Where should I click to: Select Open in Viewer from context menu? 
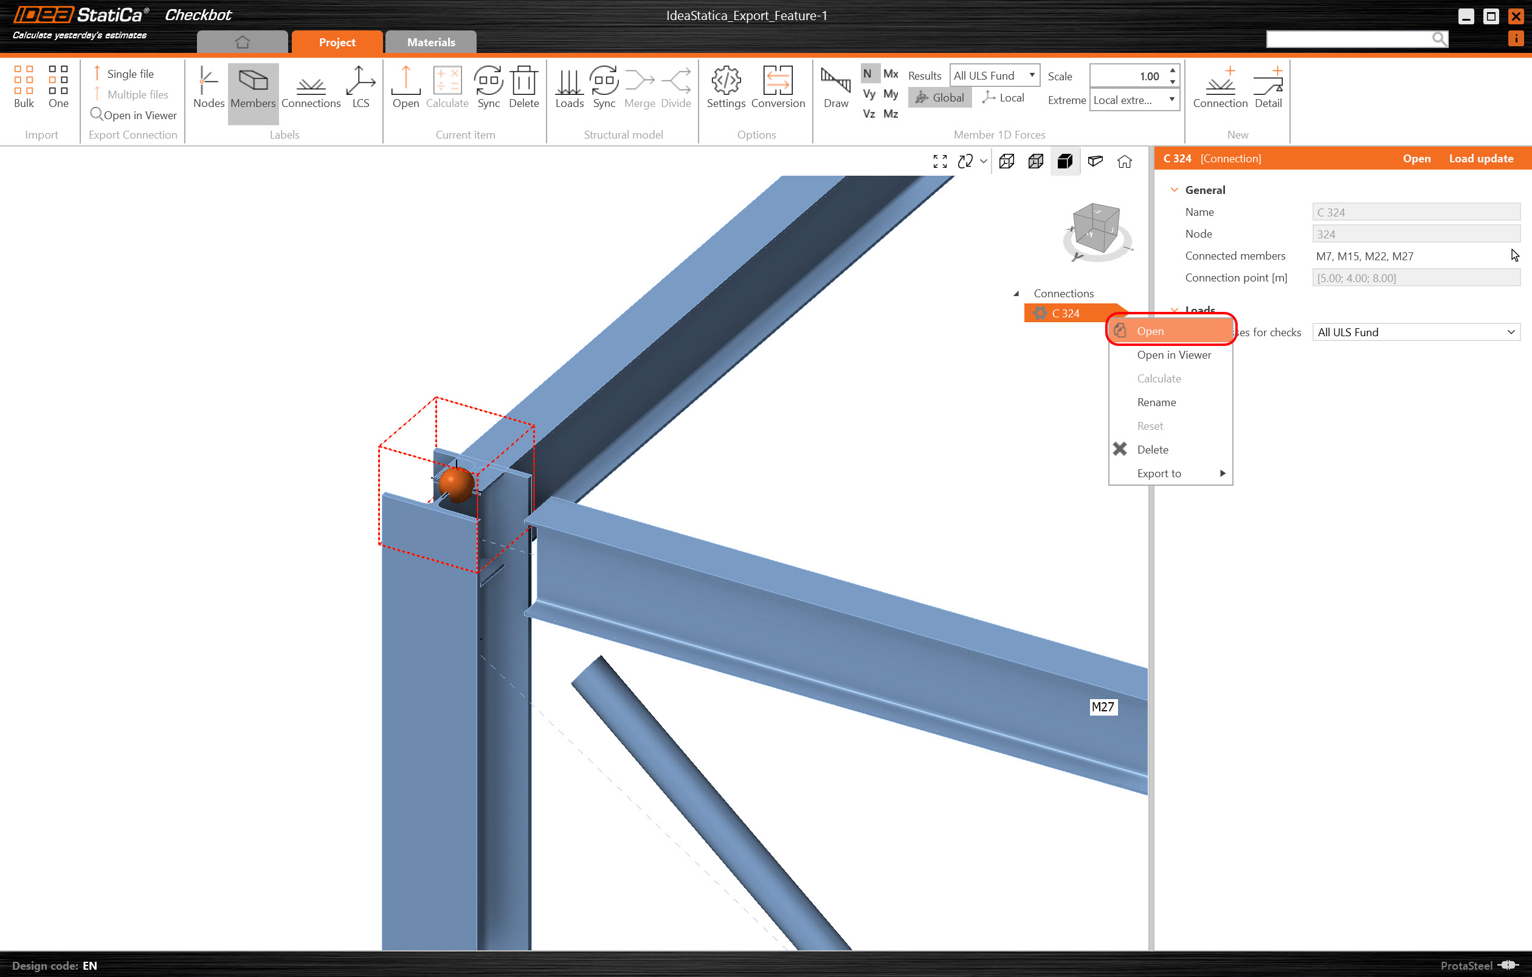click(x=1173, y=355)
